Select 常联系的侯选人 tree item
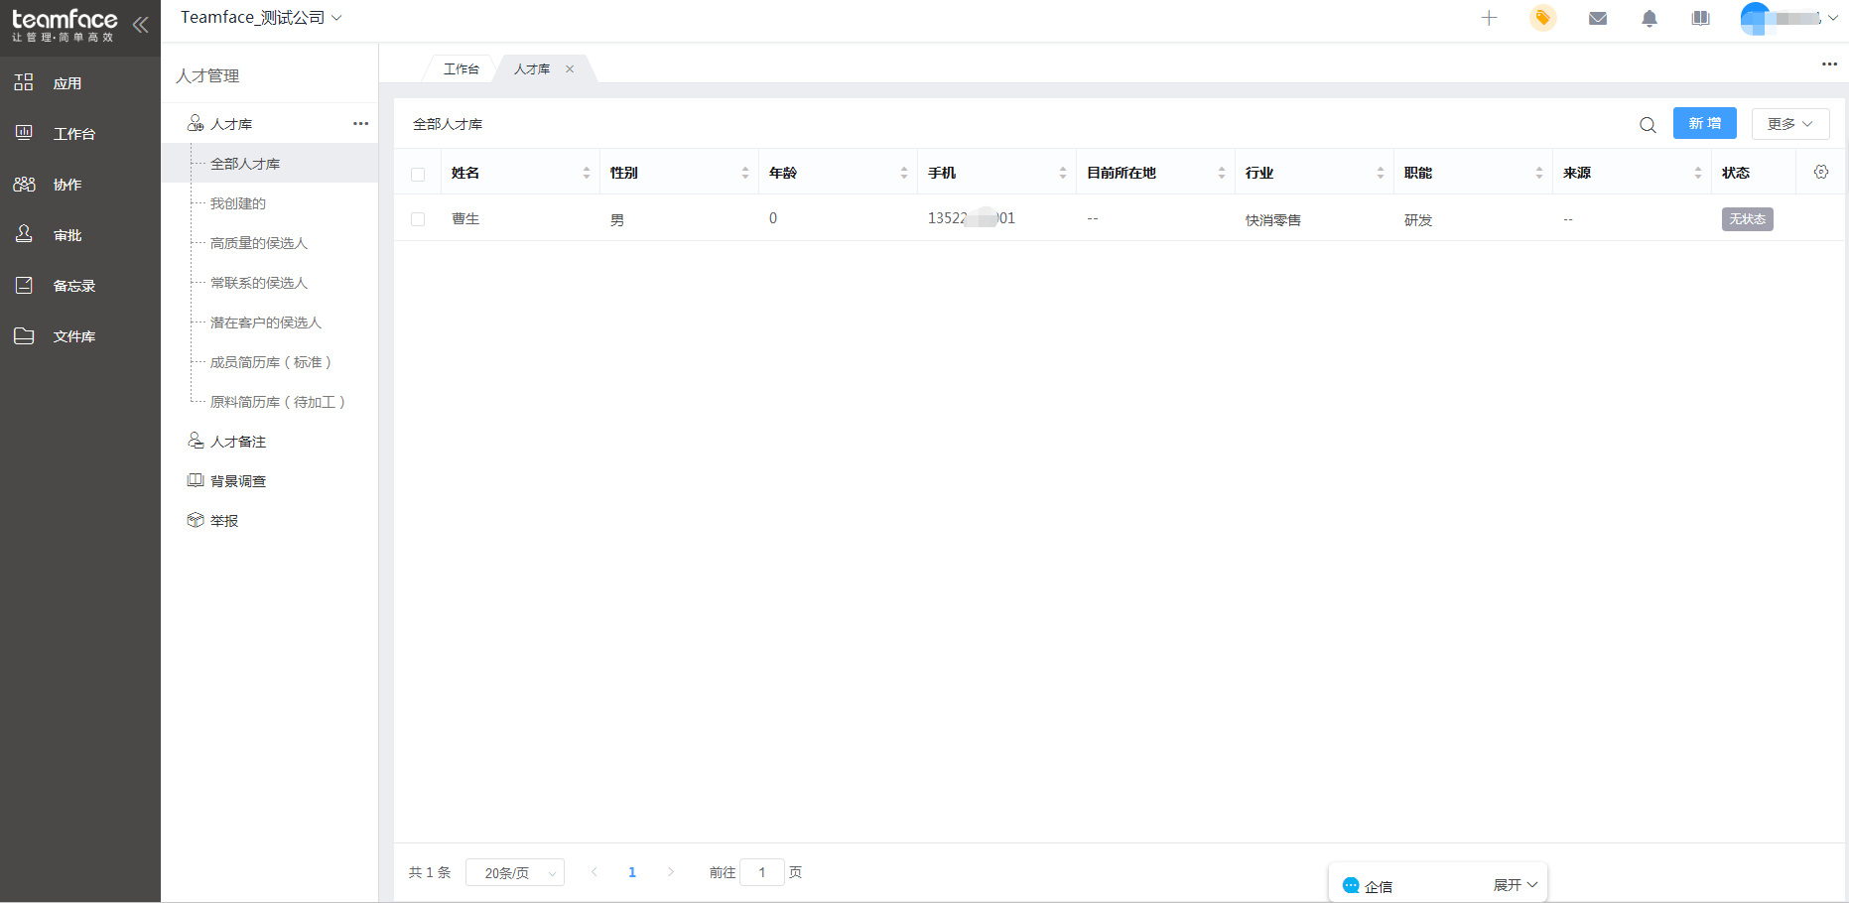 (x=259, y=283)
